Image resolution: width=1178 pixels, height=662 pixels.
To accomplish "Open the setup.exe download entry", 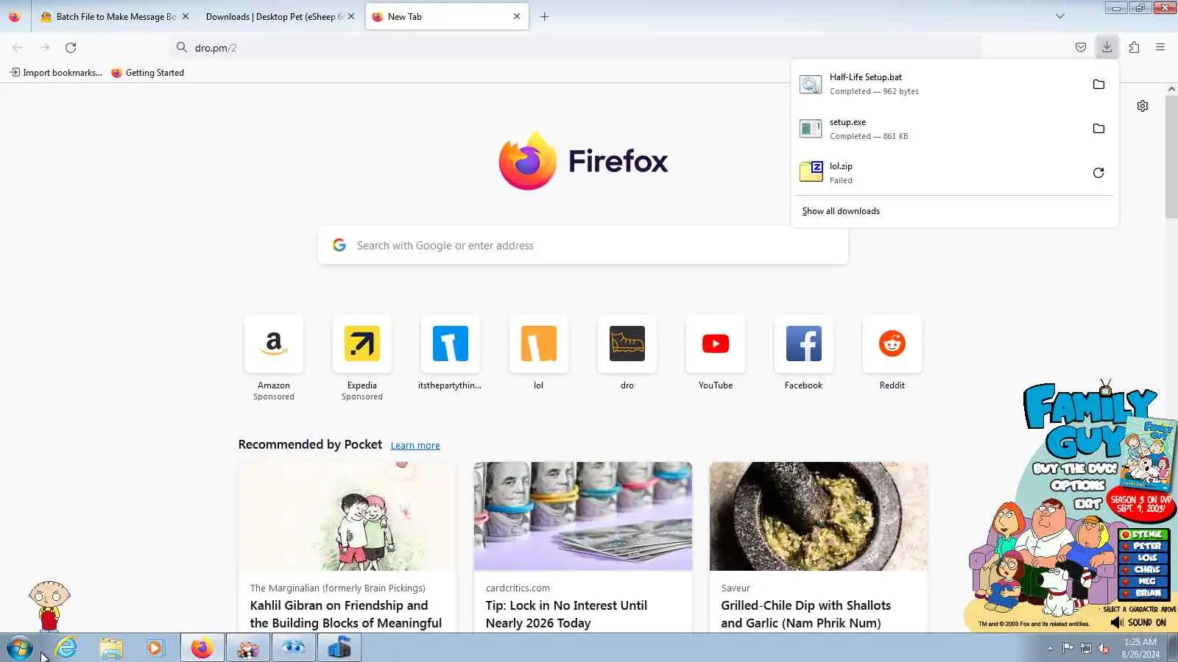I will click(x=939, y=129).
